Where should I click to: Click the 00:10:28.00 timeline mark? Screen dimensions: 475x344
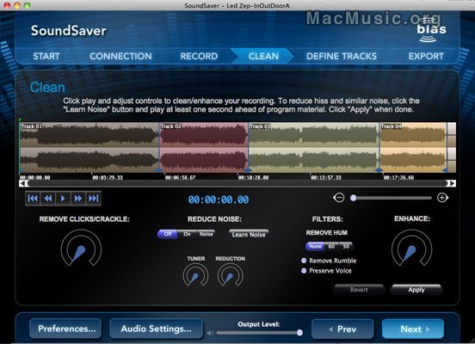253,177
